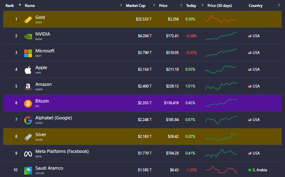Image resolution: width=285 pixels, height=177 pixels.
Task: Click the Apple logo icon
Action: pyautogui.click(x=28, y=70)
